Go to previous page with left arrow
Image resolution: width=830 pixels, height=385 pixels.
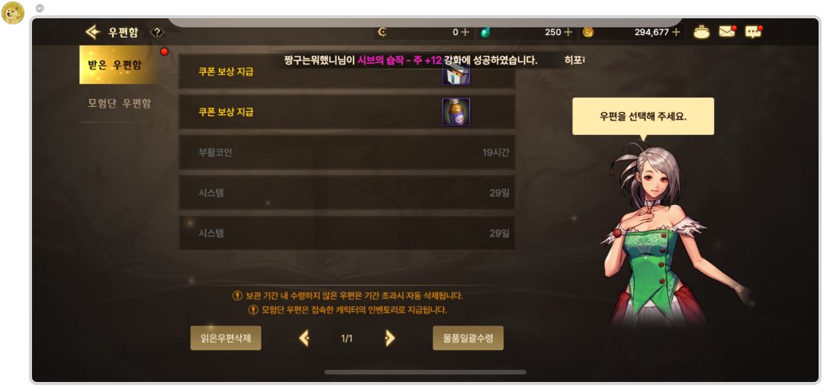[x=304, y=338]
